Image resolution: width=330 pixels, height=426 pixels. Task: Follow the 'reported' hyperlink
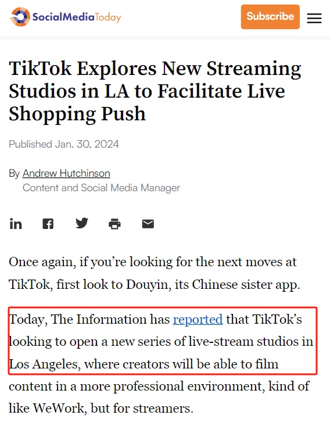[198, 319]
